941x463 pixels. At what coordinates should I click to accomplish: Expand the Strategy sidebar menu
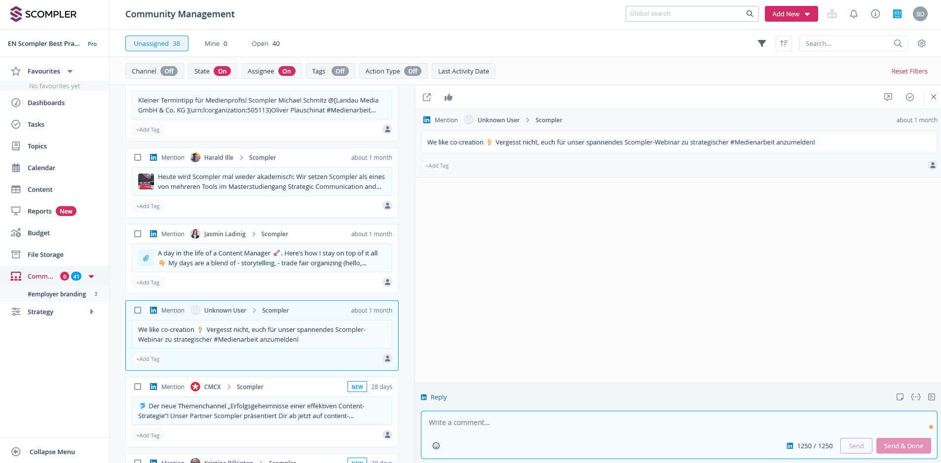point(92,311)
